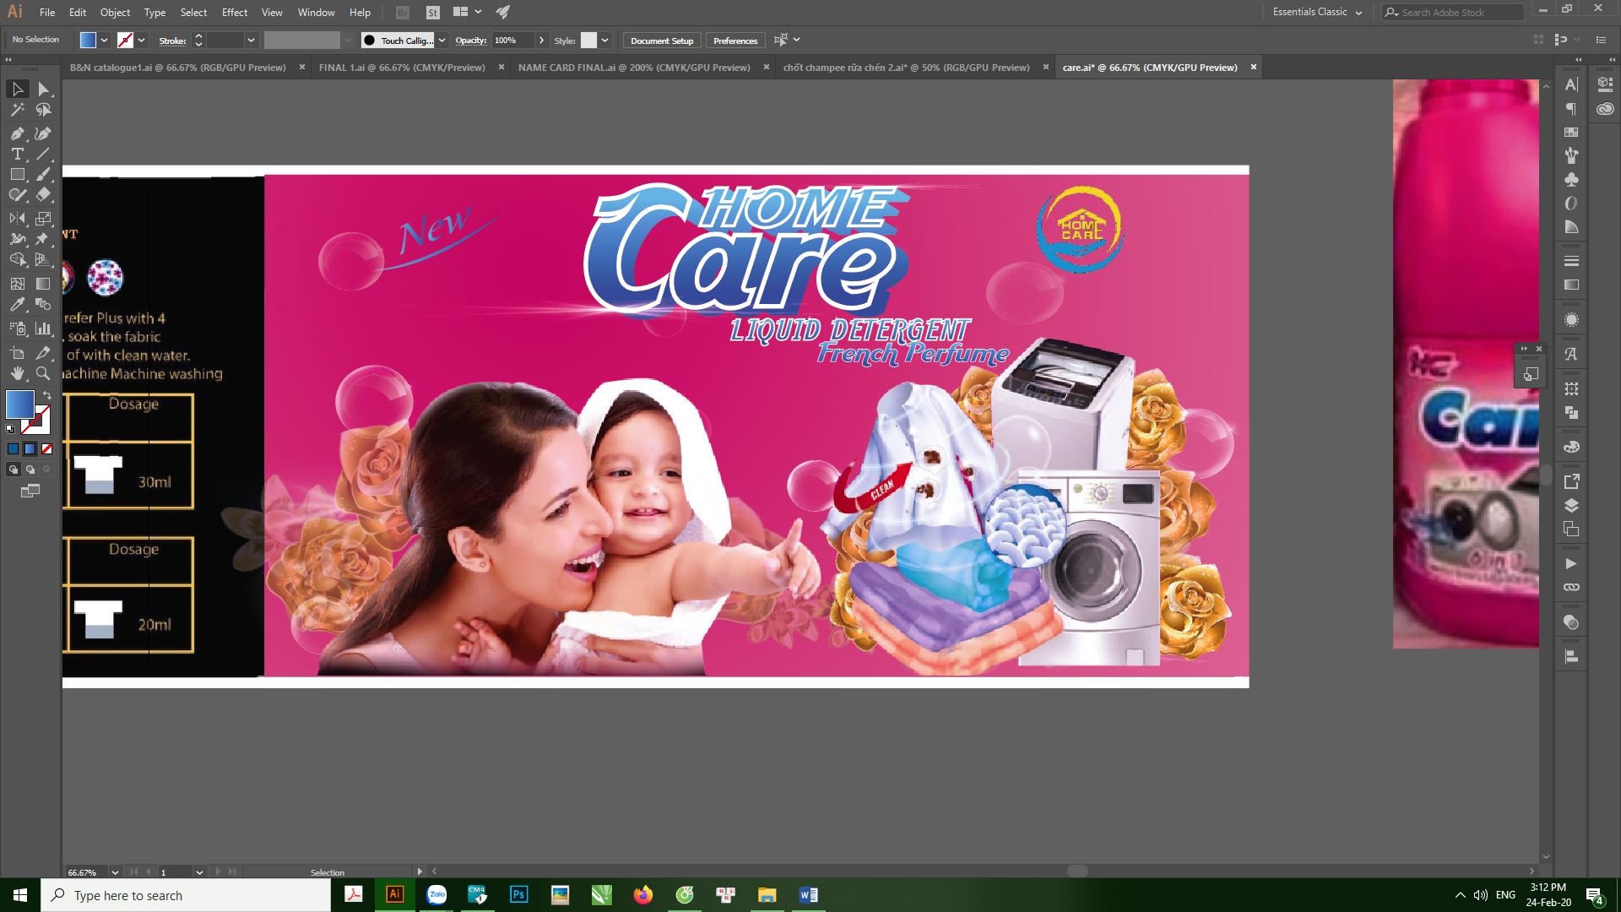Select the Shape Builder tool
The width and height of the screenshot is (1621, 912).
18,260
